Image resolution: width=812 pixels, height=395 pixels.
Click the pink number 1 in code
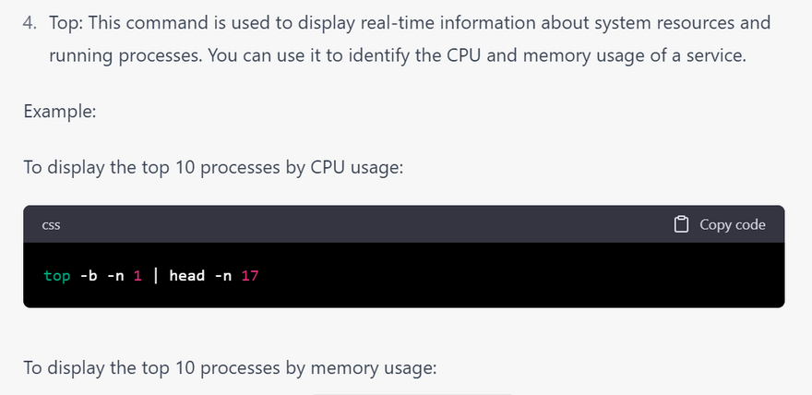tap(137, 275)
